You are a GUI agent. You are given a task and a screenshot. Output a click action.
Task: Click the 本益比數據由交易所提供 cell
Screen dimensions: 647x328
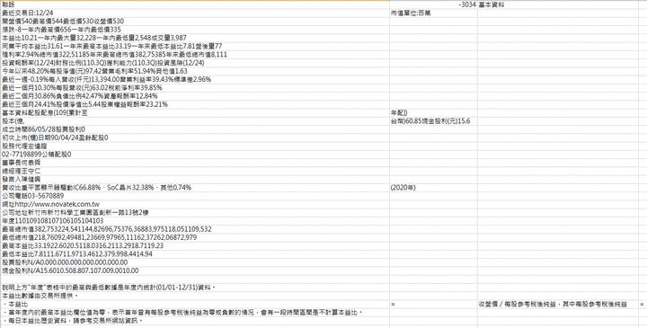195,296
